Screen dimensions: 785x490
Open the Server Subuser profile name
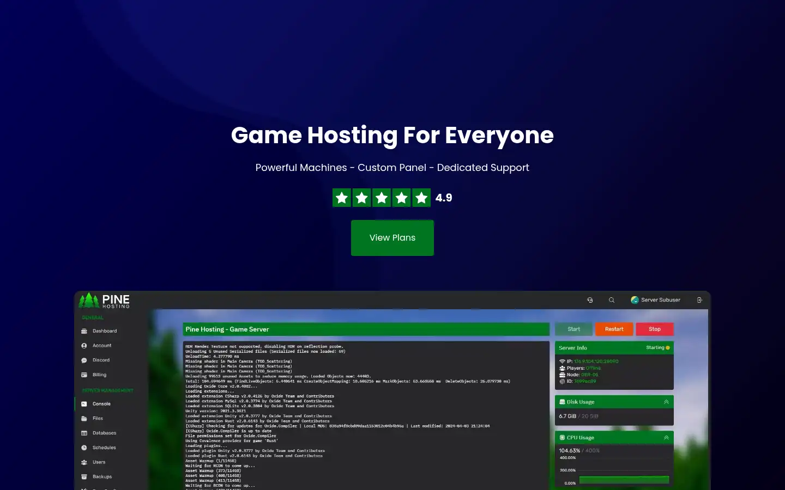pyautogui.click(x=661, y=300)
